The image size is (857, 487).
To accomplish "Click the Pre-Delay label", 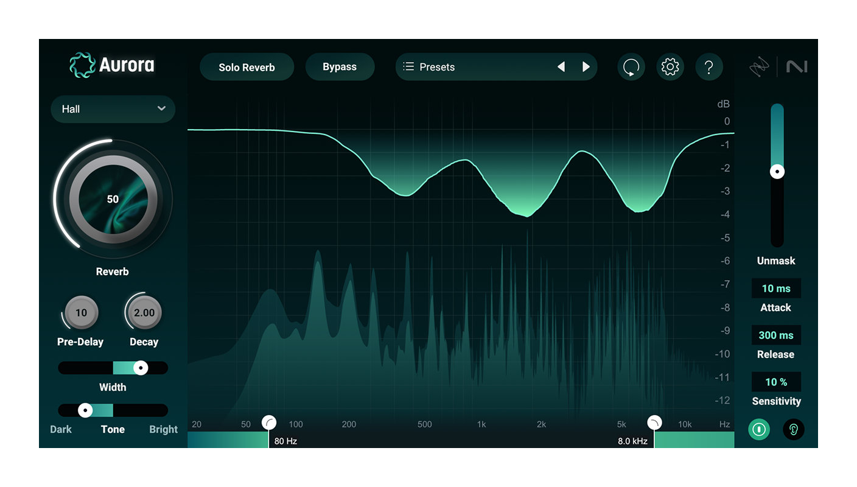I will point(80,342).
